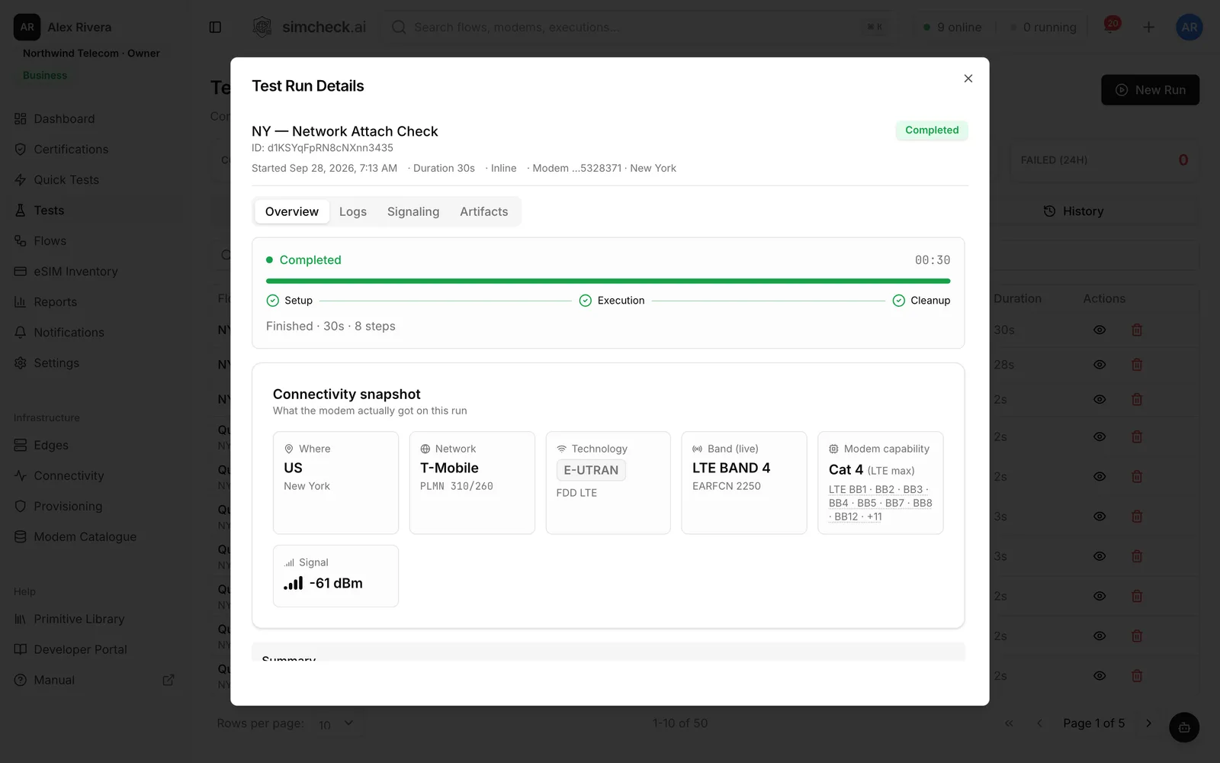Click the Modem capability band list
This screenshot has width=1220, height=763.
[x=881, y=503]
